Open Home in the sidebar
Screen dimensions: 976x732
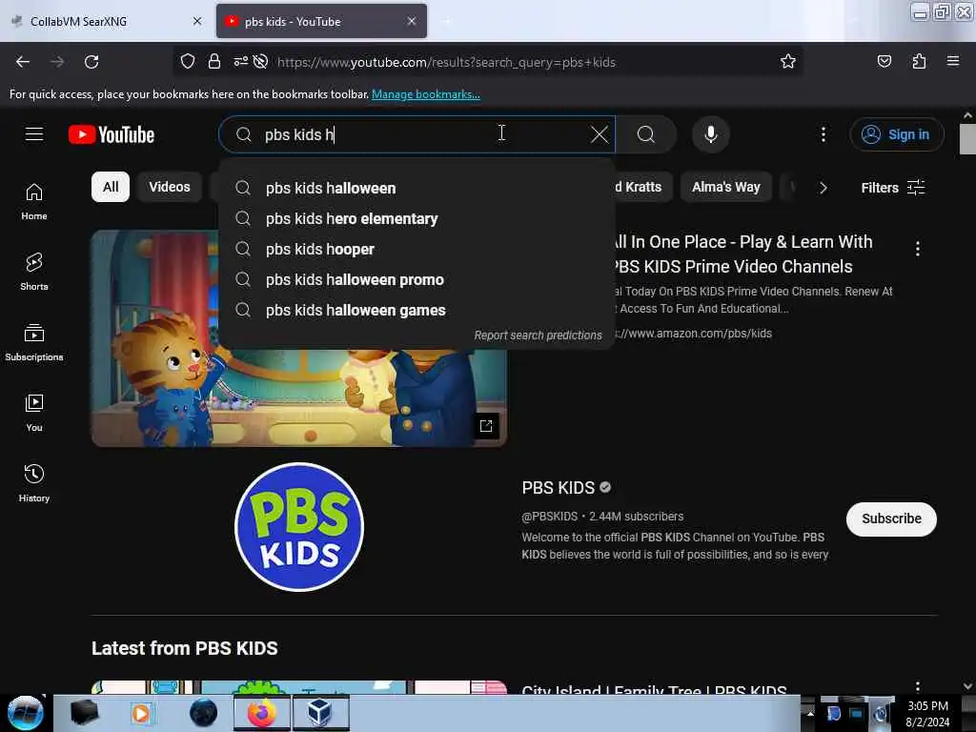(x=34, y=202)
